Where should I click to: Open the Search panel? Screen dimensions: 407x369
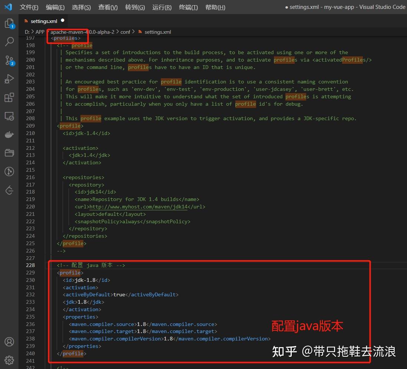[9, 42]
